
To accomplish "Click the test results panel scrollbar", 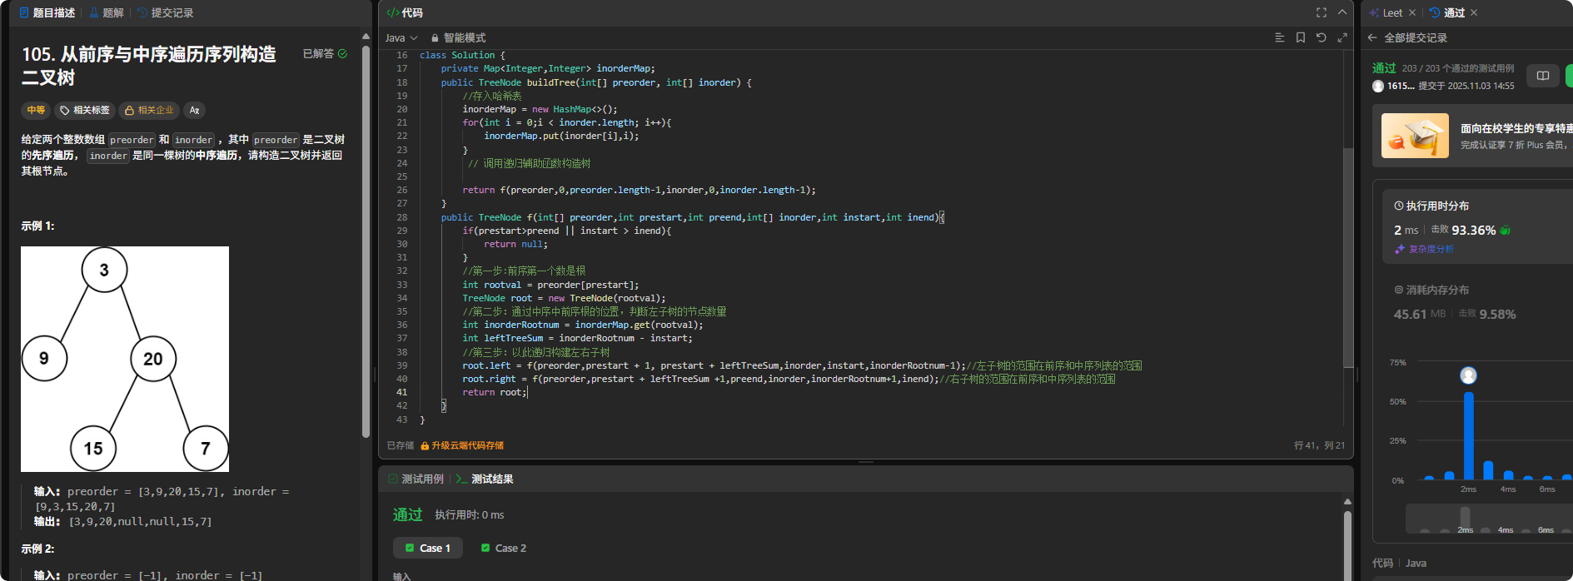I will (x=1347, y=545).
